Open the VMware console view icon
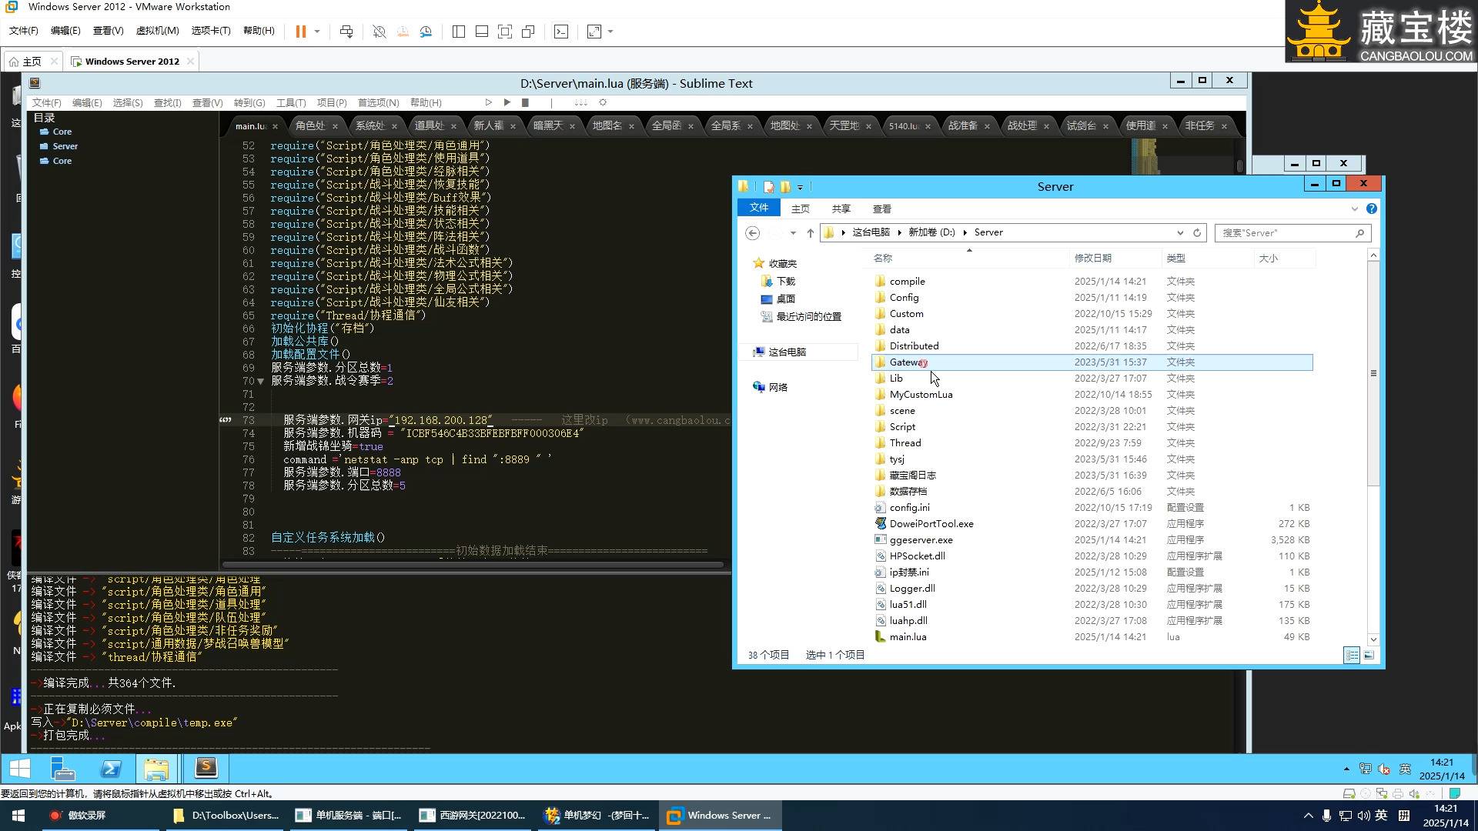The image size is (1478, 831). coord(561,32)
